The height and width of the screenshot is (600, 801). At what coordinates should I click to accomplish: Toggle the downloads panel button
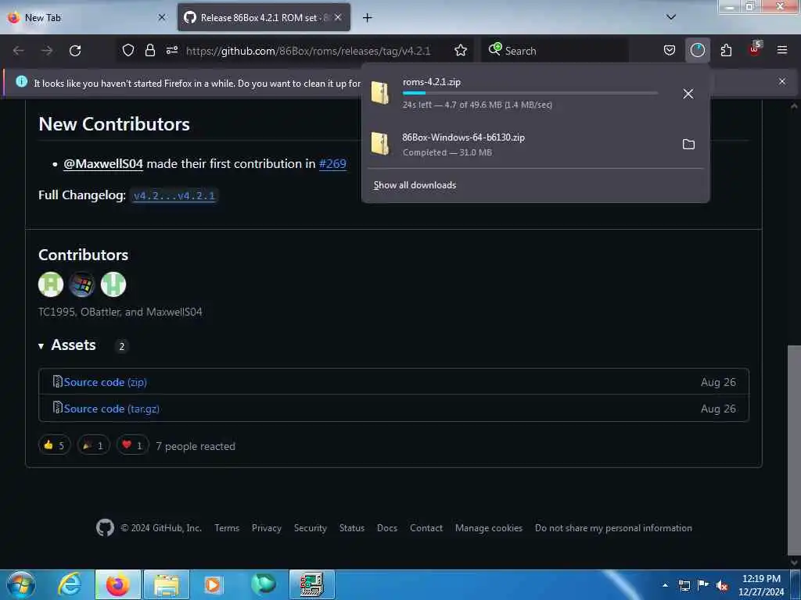click(x=697, y=51)
